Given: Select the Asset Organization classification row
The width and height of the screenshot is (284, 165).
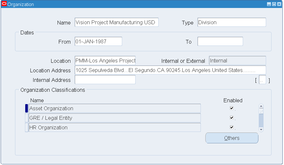Looking at the screenshot, I should pyautogui.click(x=114, y=108).
